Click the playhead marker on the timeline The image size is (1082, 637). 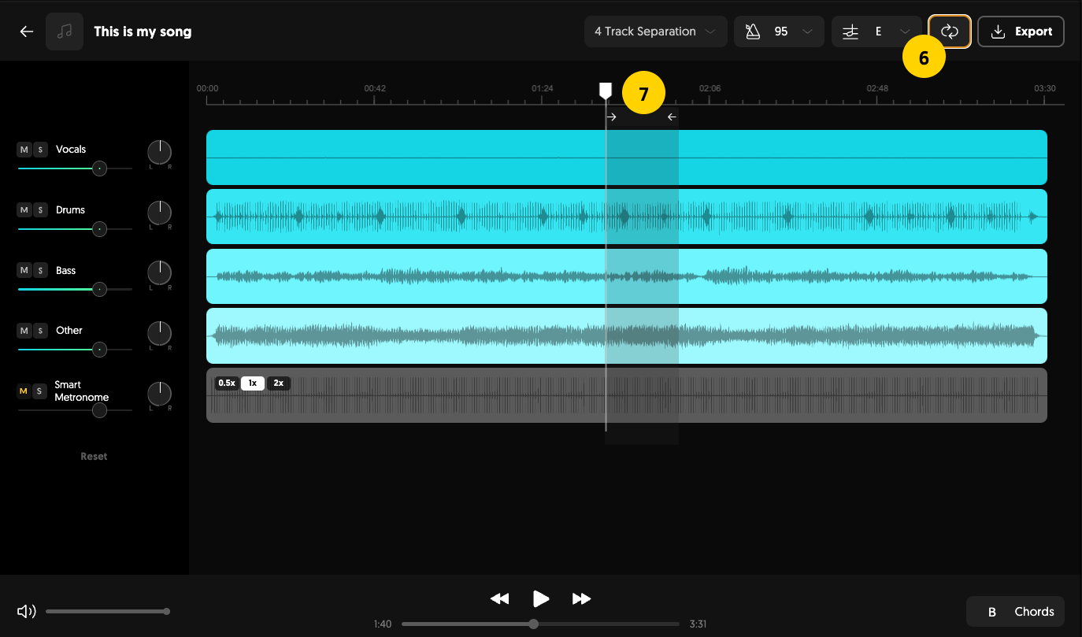[606, 91]
